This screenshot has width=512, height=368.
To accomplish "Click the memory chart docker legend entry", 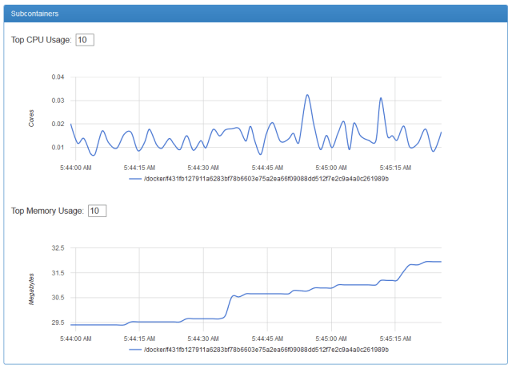I will point(266,350).
